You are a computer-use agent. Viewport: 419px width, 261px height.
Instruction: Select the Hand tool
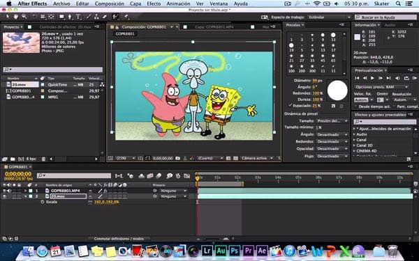[x=16, y=17]
